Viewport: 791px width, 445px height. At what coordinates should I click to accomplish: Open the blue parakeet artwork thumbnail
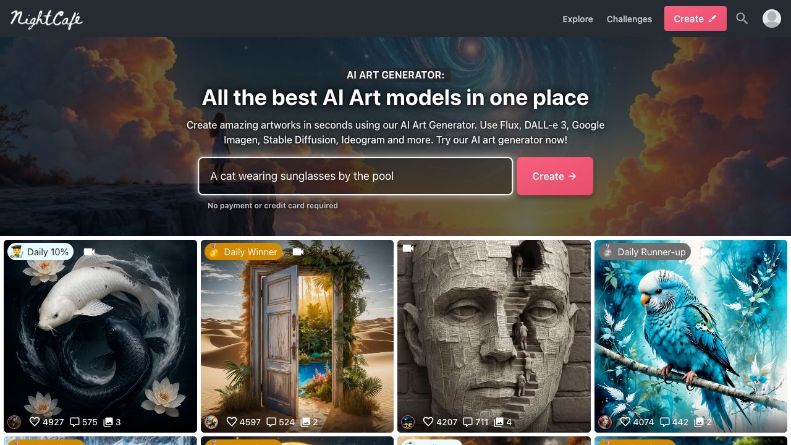(691, 336)
